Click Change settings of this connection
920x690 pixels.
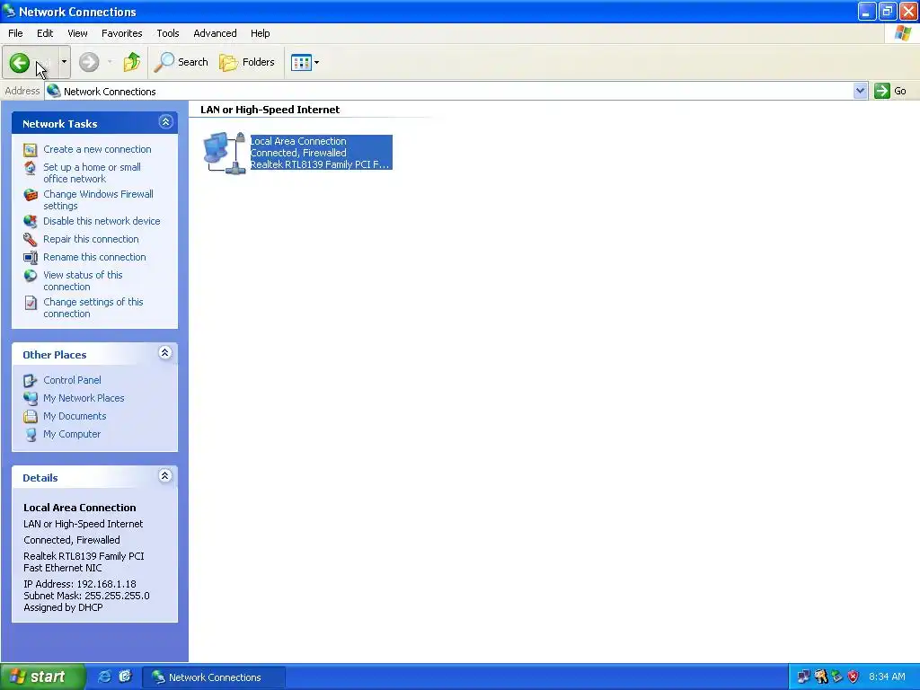(x=93, y=308)
